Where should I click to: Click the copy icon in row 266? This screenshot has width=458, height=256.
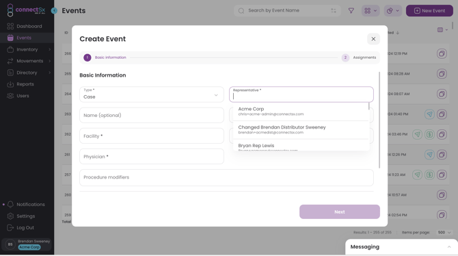[442, 53]
